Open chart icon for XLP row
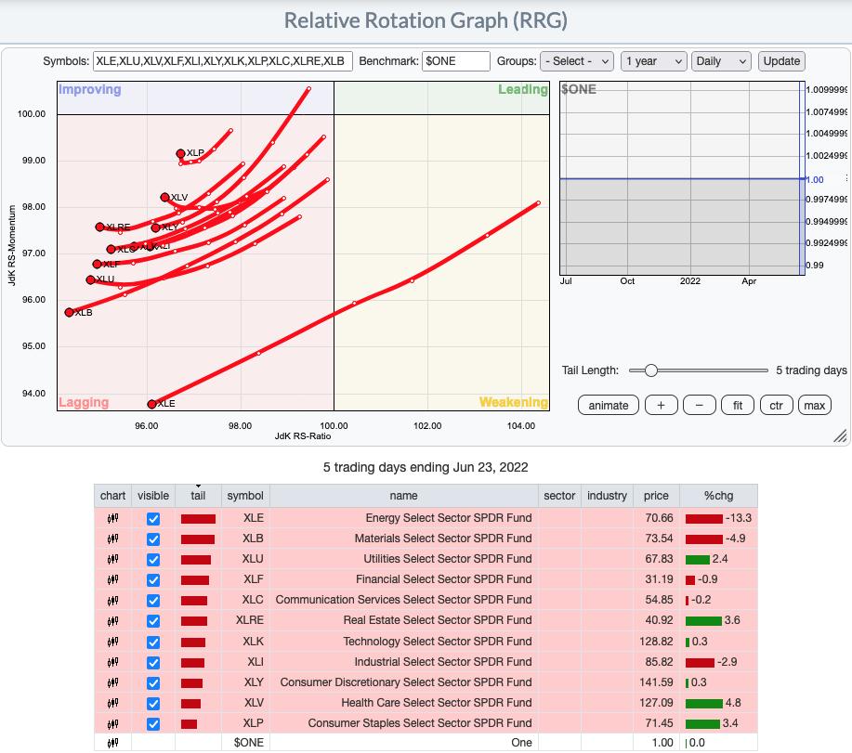Image resolution: width=852 pixels, height=753 pixels. (112, 723)
